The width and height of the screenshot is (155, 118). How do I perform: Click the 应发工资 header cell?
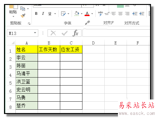71,49
